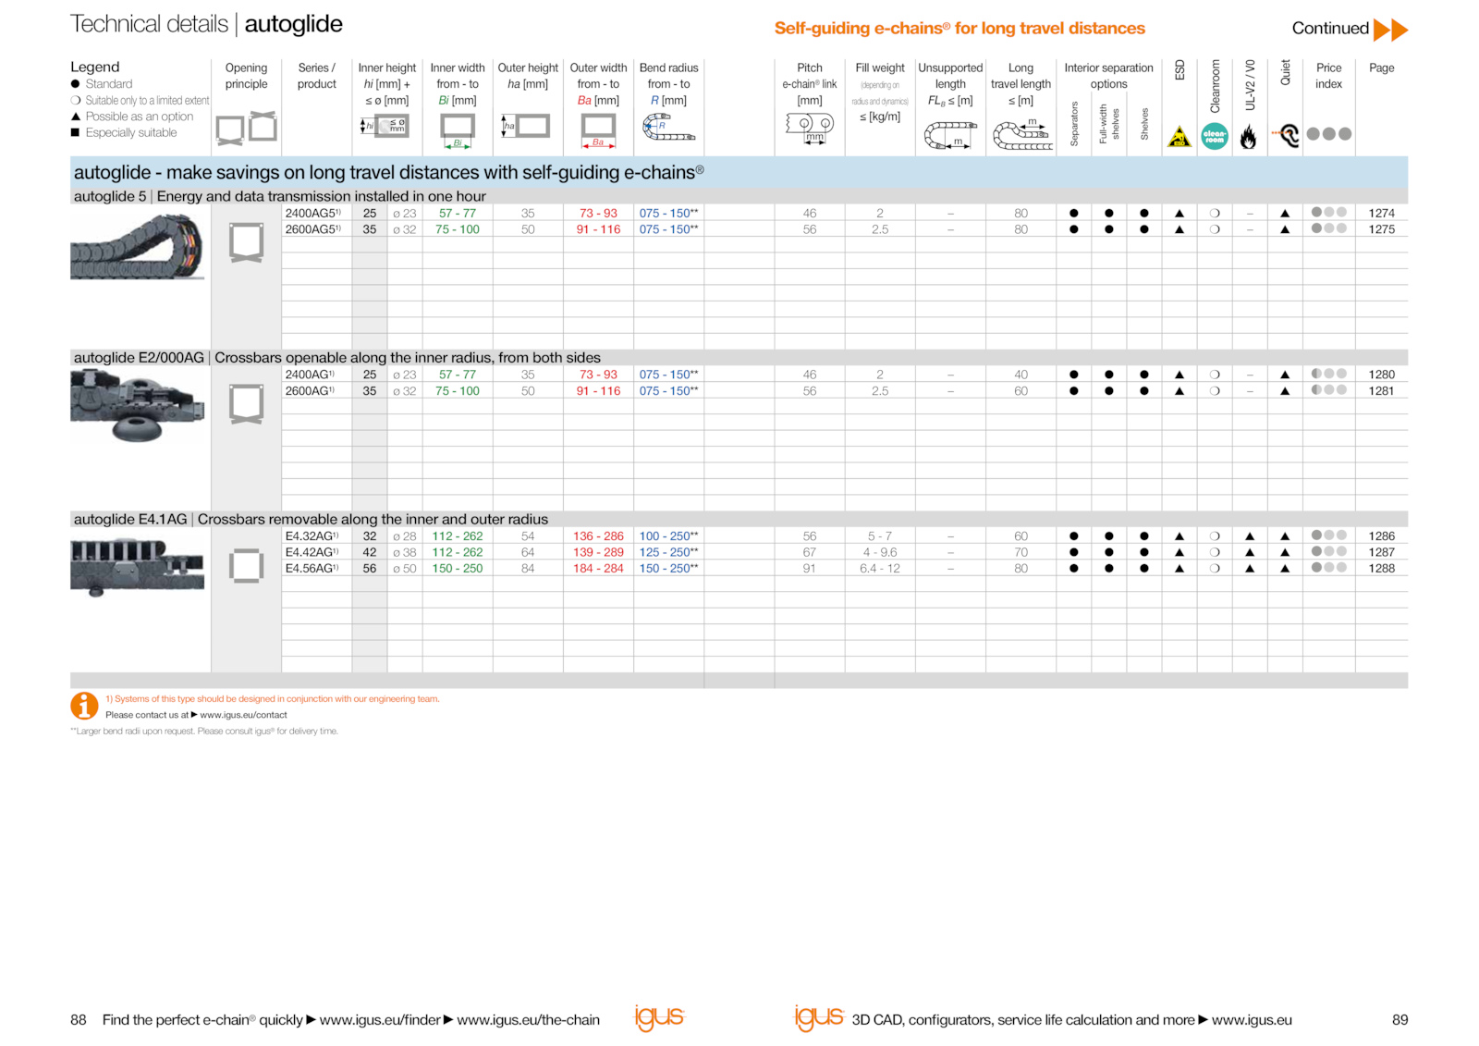Click fill weight value 6.4 - 12

pos(880,569)
